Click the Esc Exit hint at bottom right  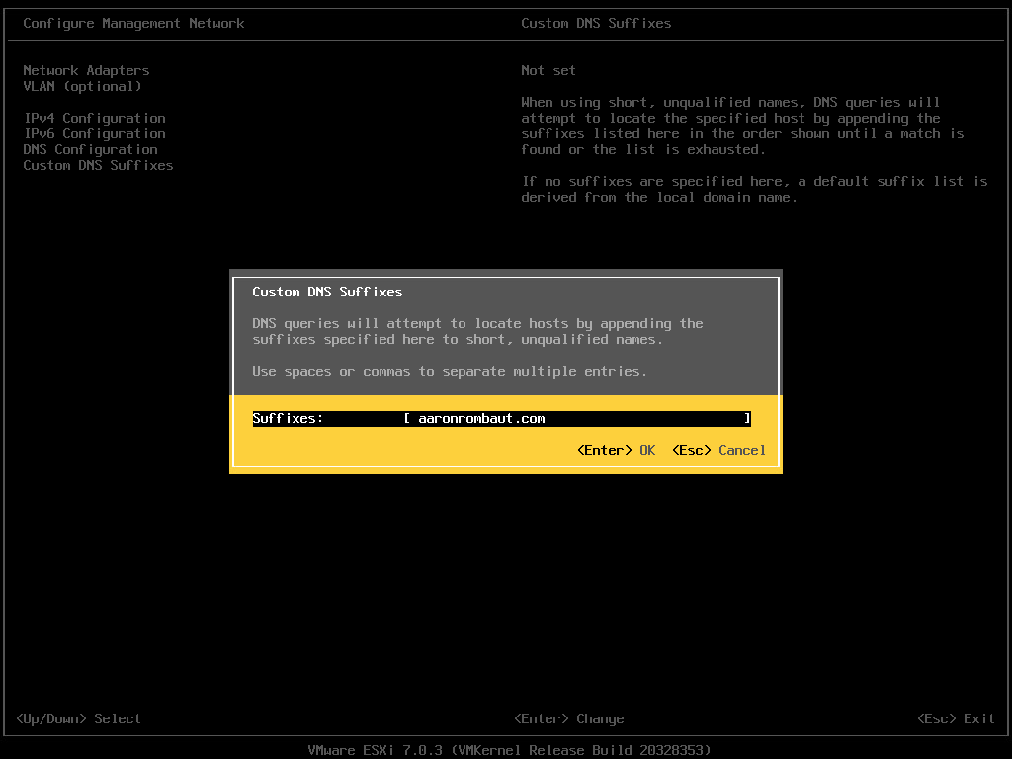[x=956, y=718]
